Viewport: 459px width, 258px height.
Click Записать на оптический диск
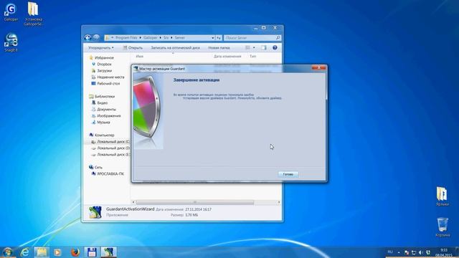point(175,47)
